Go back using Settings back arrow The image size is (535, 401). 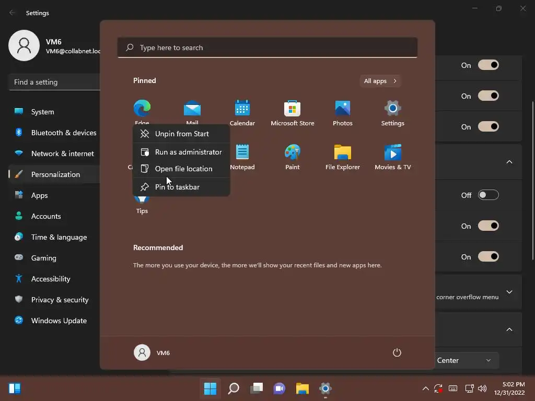(12, 13)
